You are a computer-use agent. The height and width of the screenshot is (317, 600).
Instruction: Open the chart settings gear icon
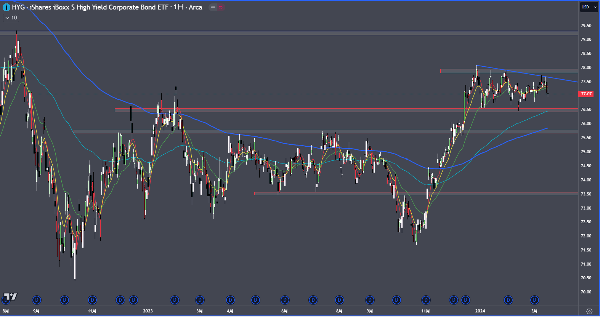(589, 311)
